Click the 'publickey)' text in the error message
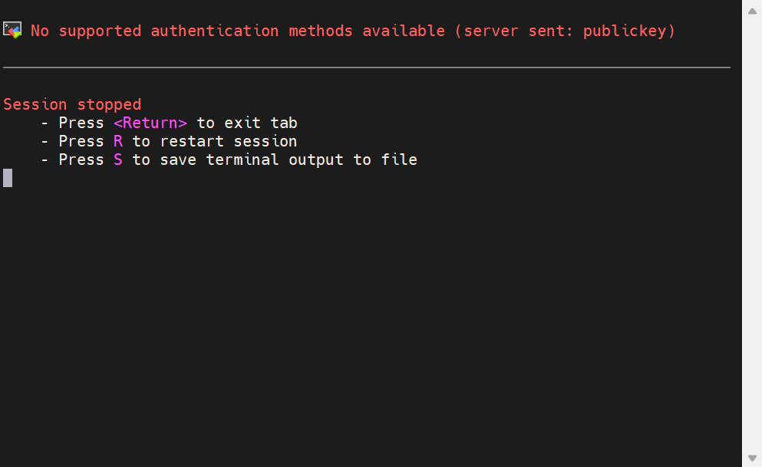The height and width of the screenshot is (467, 762). [x=629, y=31]
